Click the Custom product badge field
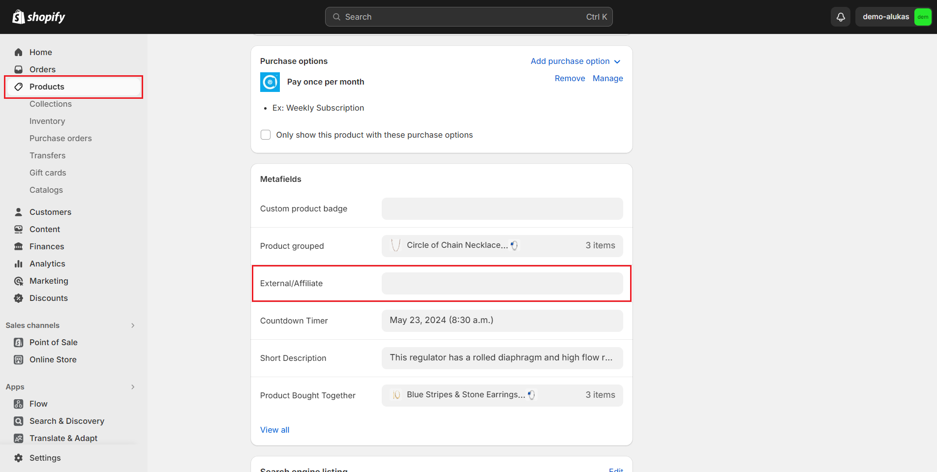This screenshot has height=472, width=937. click(x=502, y=208)
